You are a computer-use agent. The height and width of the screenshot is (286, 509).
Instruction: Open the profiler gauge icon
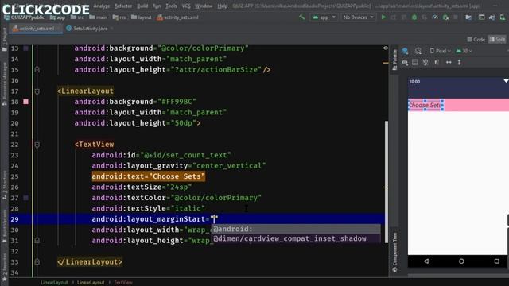(435, 17)
